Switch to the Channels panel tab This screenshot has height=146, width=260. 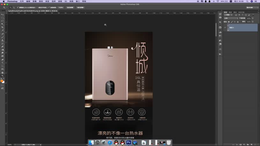pyautogui.click(x=230, y=12)
